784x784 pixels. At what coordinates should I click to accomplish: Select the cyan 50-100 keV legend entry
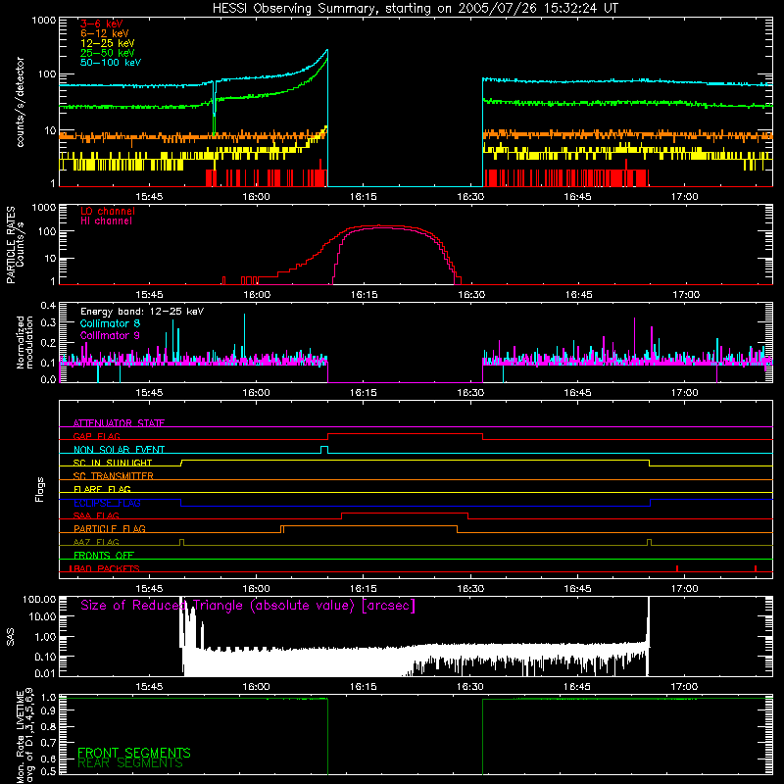coord(111,63)
